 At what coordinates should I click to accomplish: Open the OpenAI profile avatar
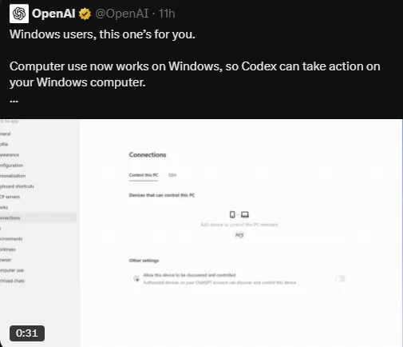click(x=19, y=14)
